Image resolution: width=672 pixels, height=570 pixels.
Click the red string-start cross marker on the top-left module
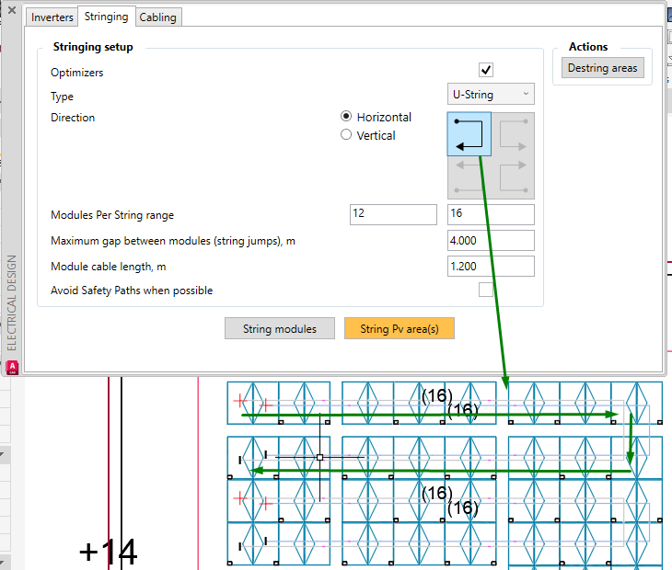click(240, 402)
